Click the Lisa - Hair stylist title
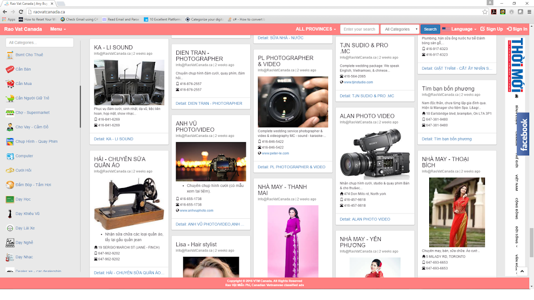Screen dimensions: 534x300 196,244
